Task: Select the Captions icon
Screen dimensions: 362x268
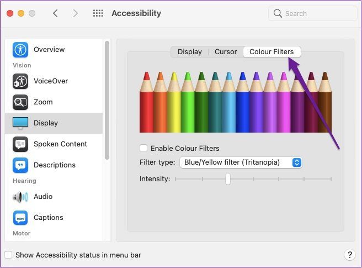Action: coord(20,218)
